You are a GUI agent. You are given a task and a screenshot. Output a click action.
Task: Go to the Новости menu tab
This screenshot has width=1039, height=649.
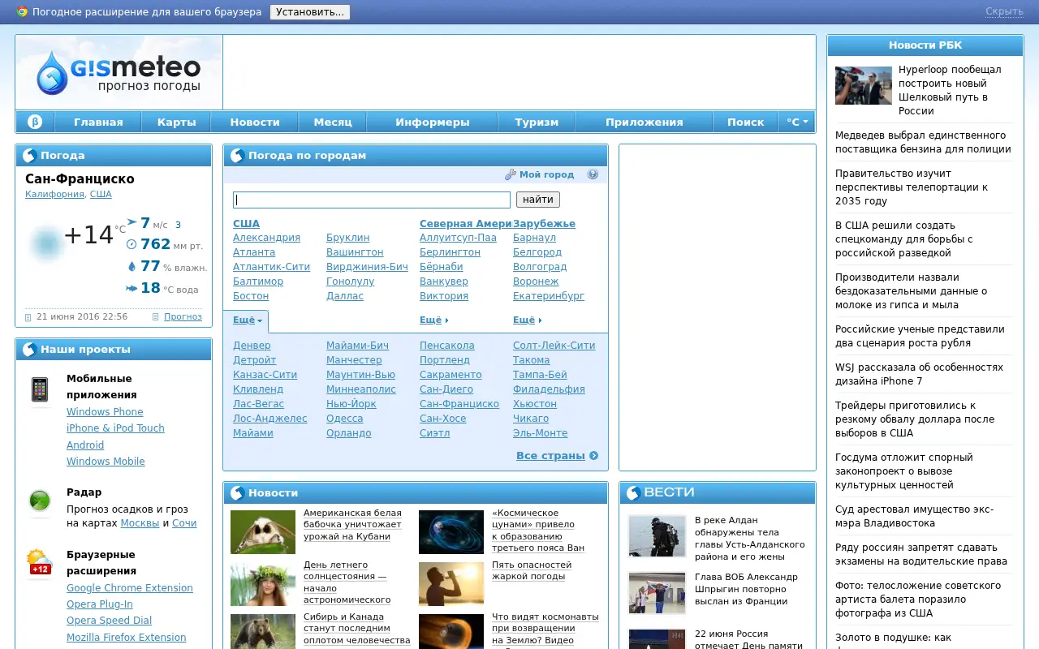[x=255, y=122]
